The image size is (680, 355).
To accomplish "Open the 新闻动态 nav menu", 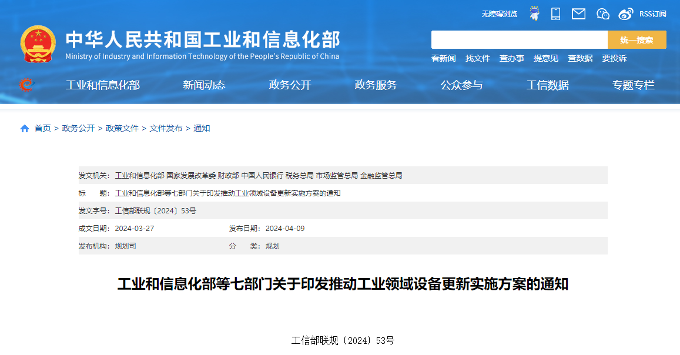I will 205,85.
